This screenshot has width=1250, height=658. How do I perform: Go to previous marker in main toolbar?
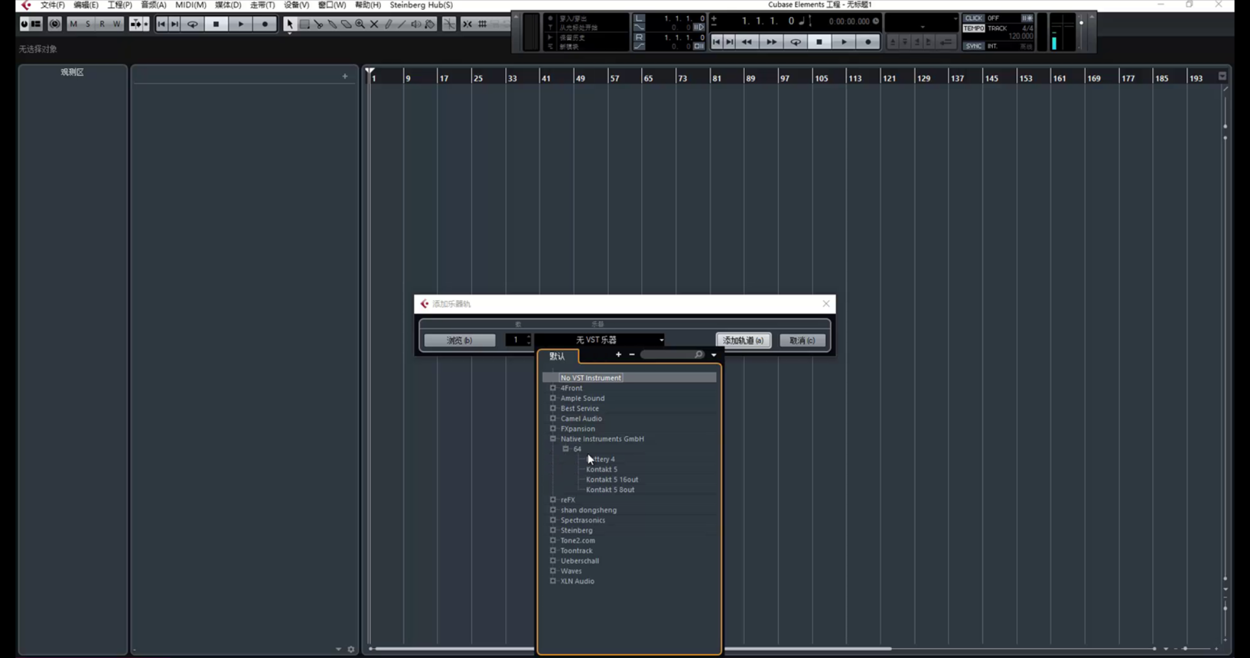[161, 24]
